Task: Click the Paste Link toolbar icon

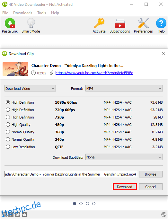Action: tap(10, 23)
